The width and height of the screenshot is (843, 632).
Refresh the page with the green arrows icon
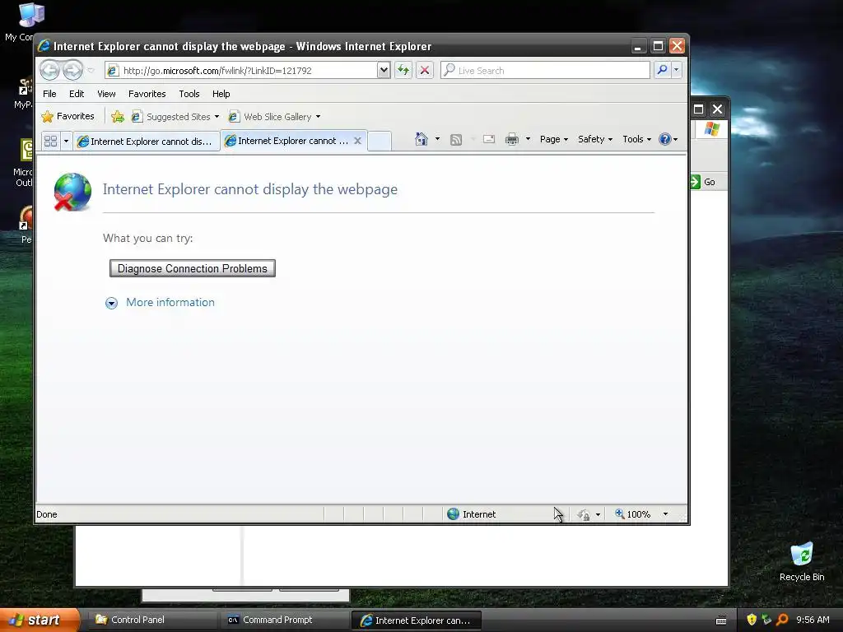pyautogui.click(x=403, y=70)
